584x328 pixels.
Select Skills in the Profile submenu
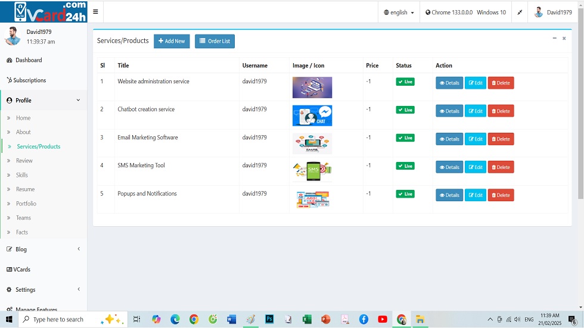click(22, 175)
